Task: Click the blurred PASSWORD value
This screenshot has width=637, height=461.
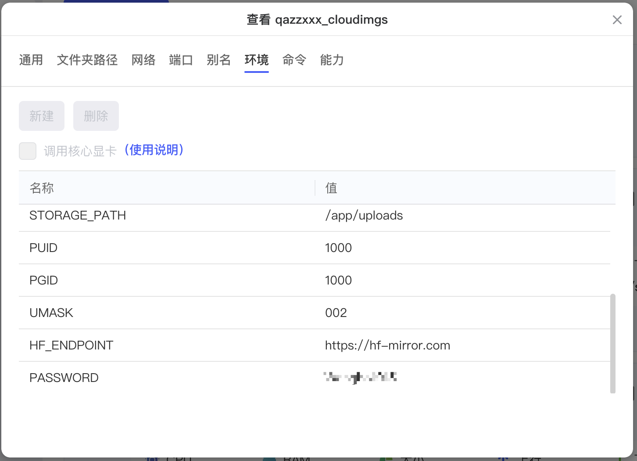Action: (360, 377)
